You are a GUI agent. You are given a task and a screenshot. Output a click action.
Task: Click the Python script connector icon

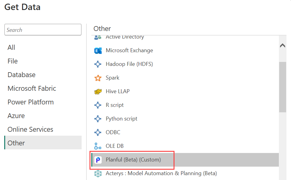98,119
